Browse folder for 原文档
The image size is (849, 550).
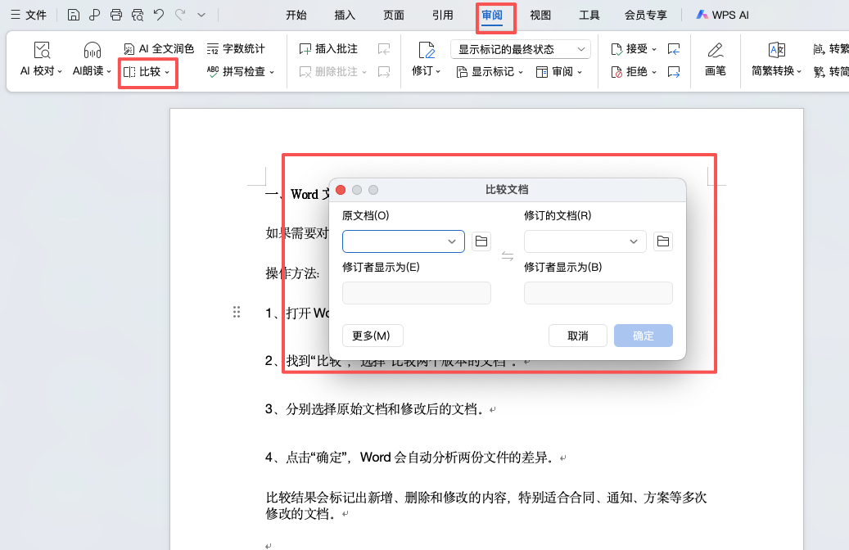(x=481, y=241)
